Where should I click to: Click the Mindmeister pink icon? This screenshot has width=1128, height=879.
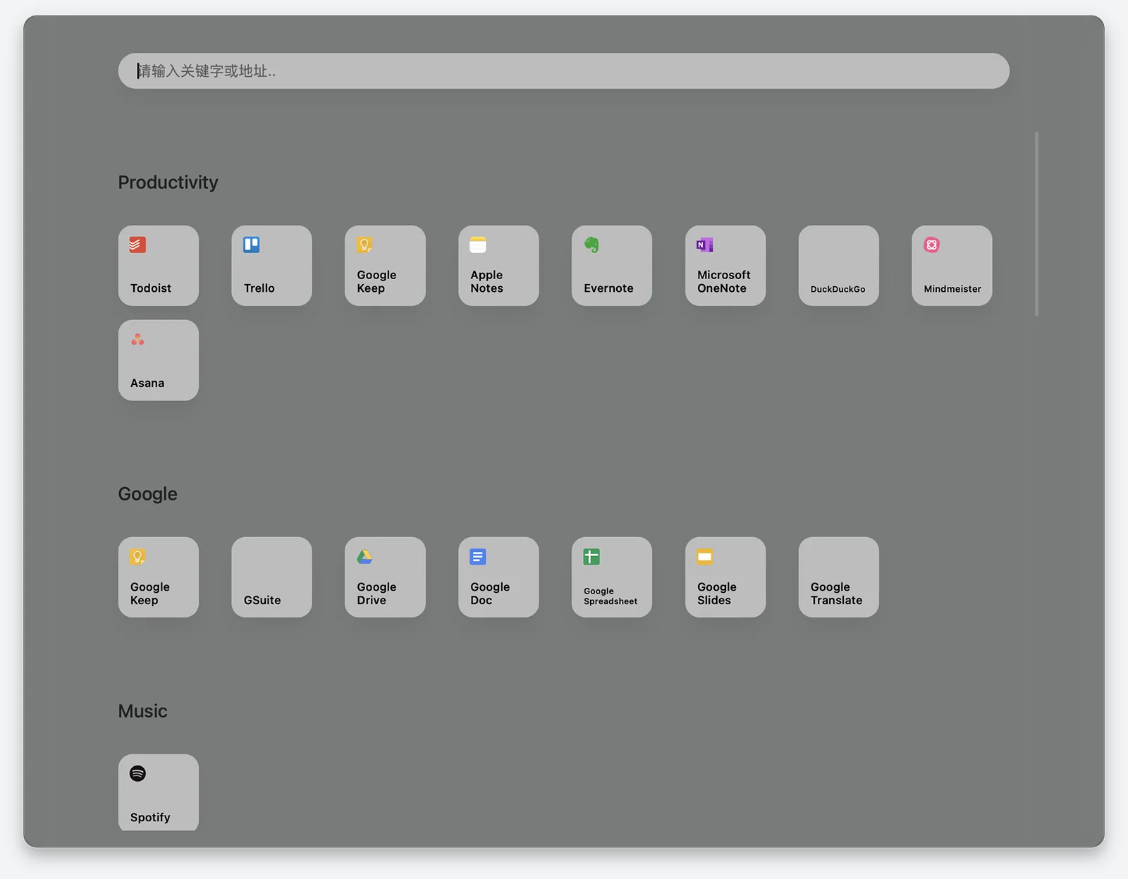(932, 245)
